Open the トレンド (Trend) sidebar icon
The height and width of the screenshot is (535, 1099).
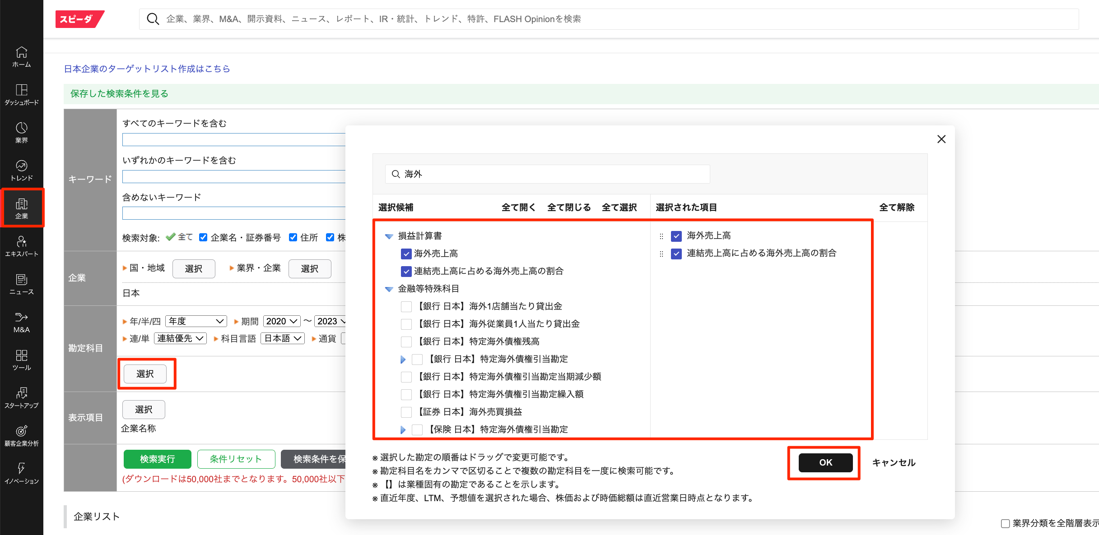tap(21, 171)
